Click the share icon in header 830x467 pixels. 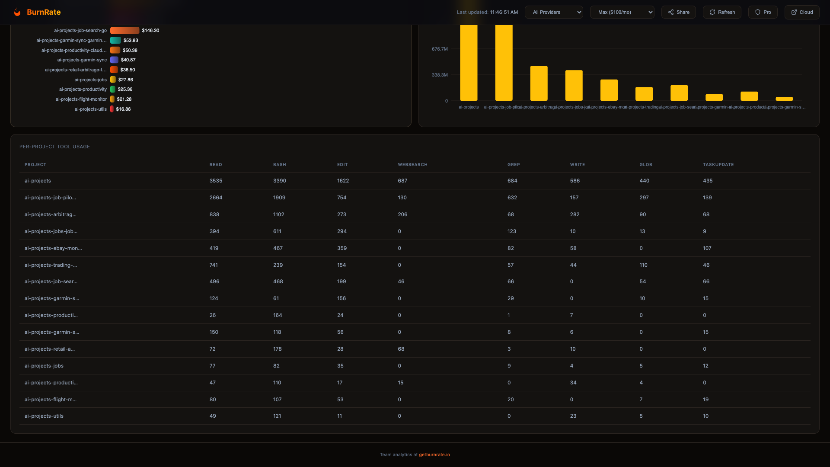point(671,12)
